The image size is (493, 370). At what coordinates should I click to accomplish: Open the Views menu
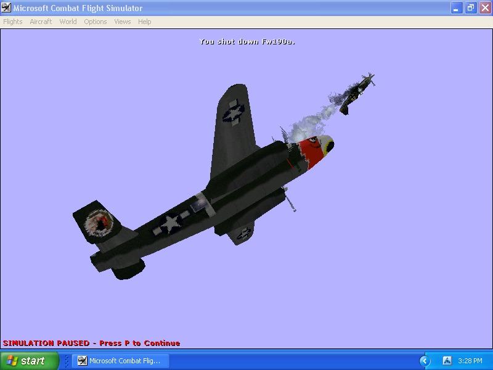pyautogui.click(x=122, y=22)
